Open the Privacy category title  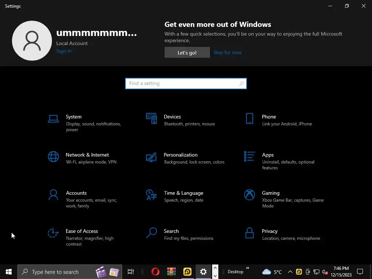270,231
